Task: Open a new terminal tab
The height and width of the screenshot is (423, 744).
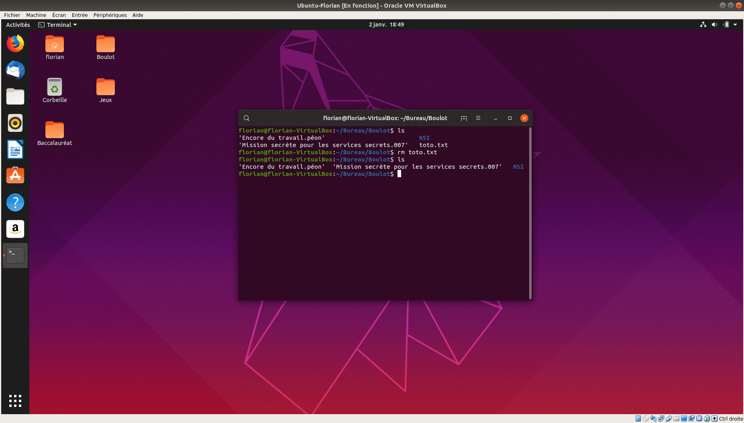Action: pos(464,118)
